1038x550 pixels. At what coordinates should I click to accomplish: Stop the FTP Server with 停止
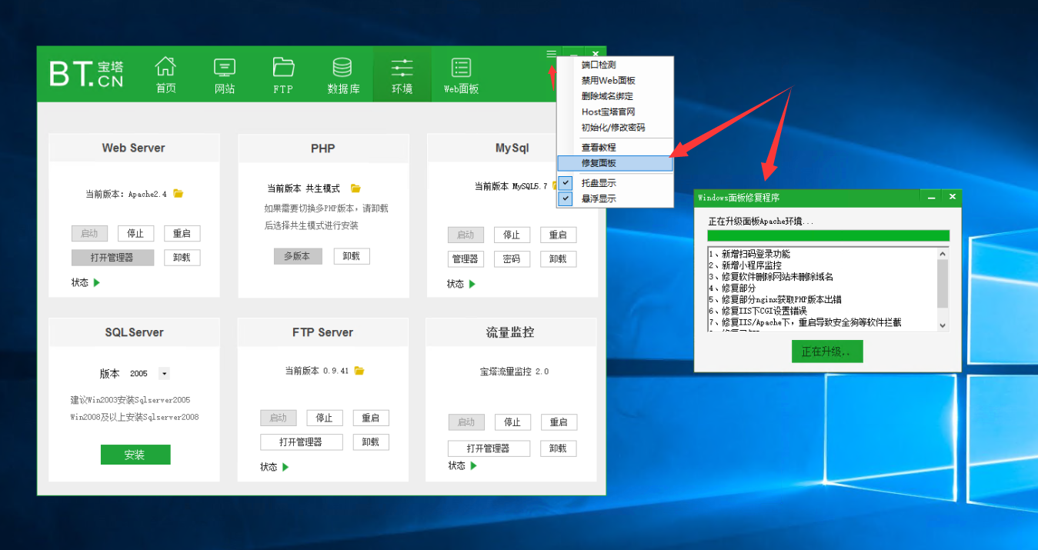click(x=324, y=418)
